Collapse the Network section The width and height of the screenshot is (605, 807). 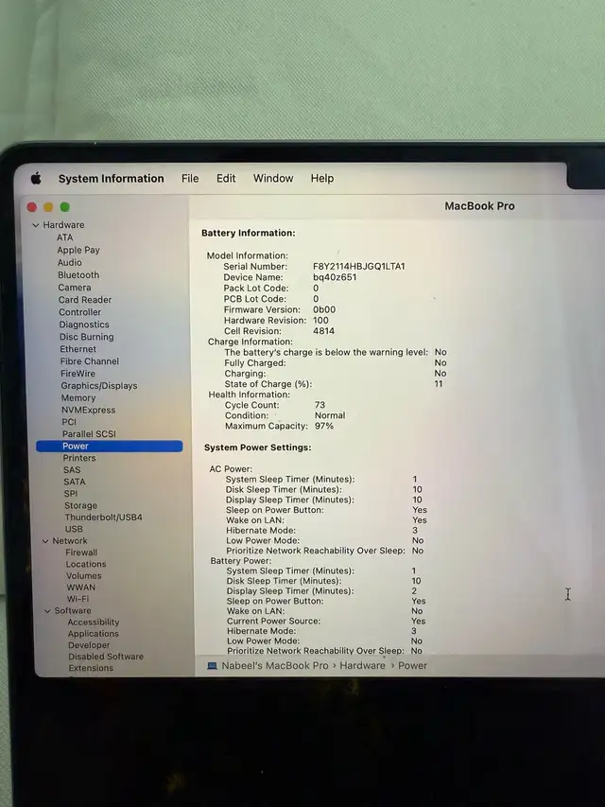pyautogui.click(x=45, y=541)
